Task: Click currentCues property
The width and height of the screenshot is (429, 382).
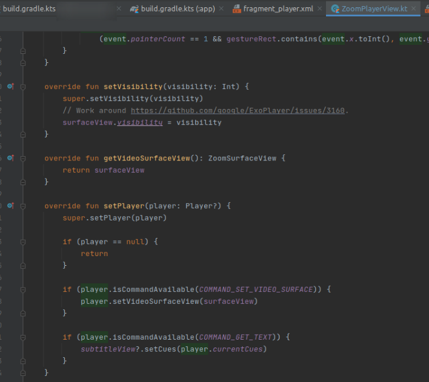Action: pyautogui.click(x=238, y=349)
